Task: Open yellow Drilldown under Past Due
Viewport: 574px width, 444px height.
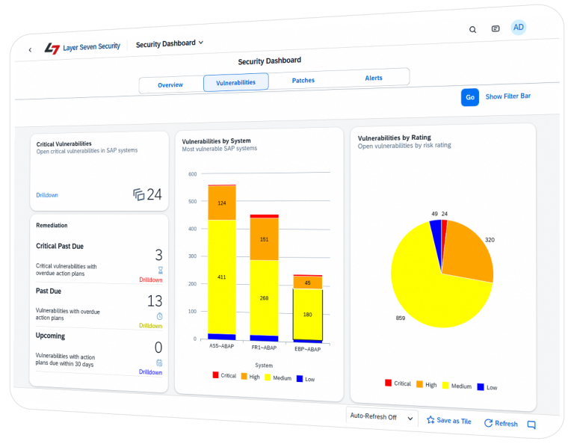Action: tap(150, 325)
